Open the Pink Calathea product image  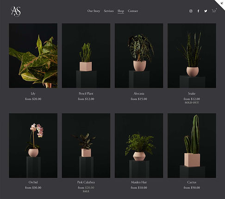pyautogui.click(x=86, y=146)
